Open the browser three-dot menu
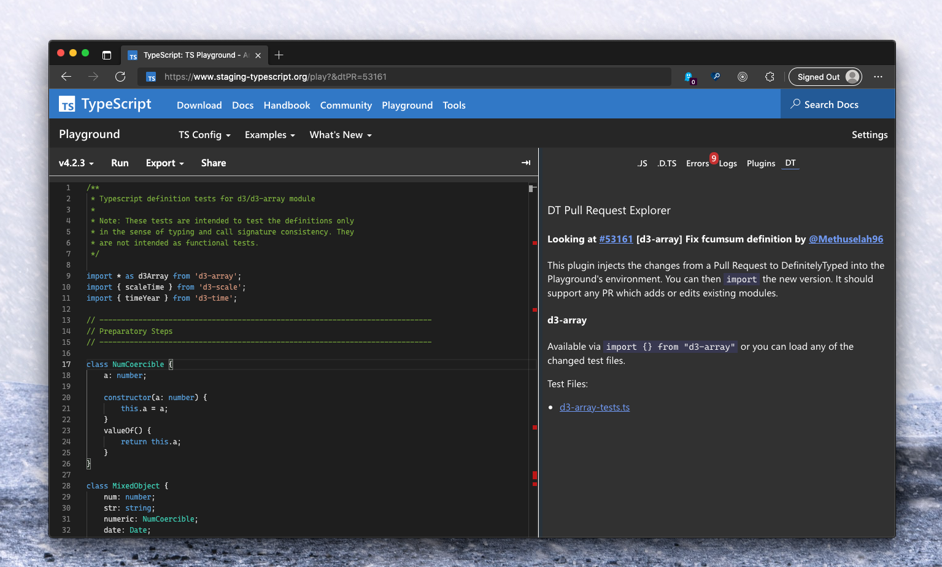The image size is (942, 567). tap(878, 77)
